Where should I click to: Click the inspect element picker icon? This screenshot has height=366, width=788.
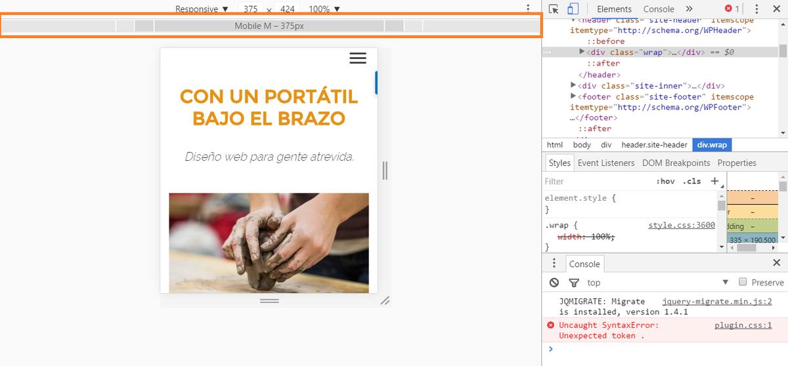point(554,9)
